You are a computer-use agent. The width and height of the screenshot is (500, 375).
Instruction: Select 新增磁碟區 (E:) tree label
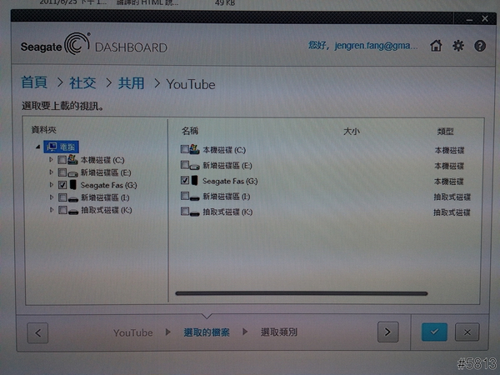coord(106,172)
